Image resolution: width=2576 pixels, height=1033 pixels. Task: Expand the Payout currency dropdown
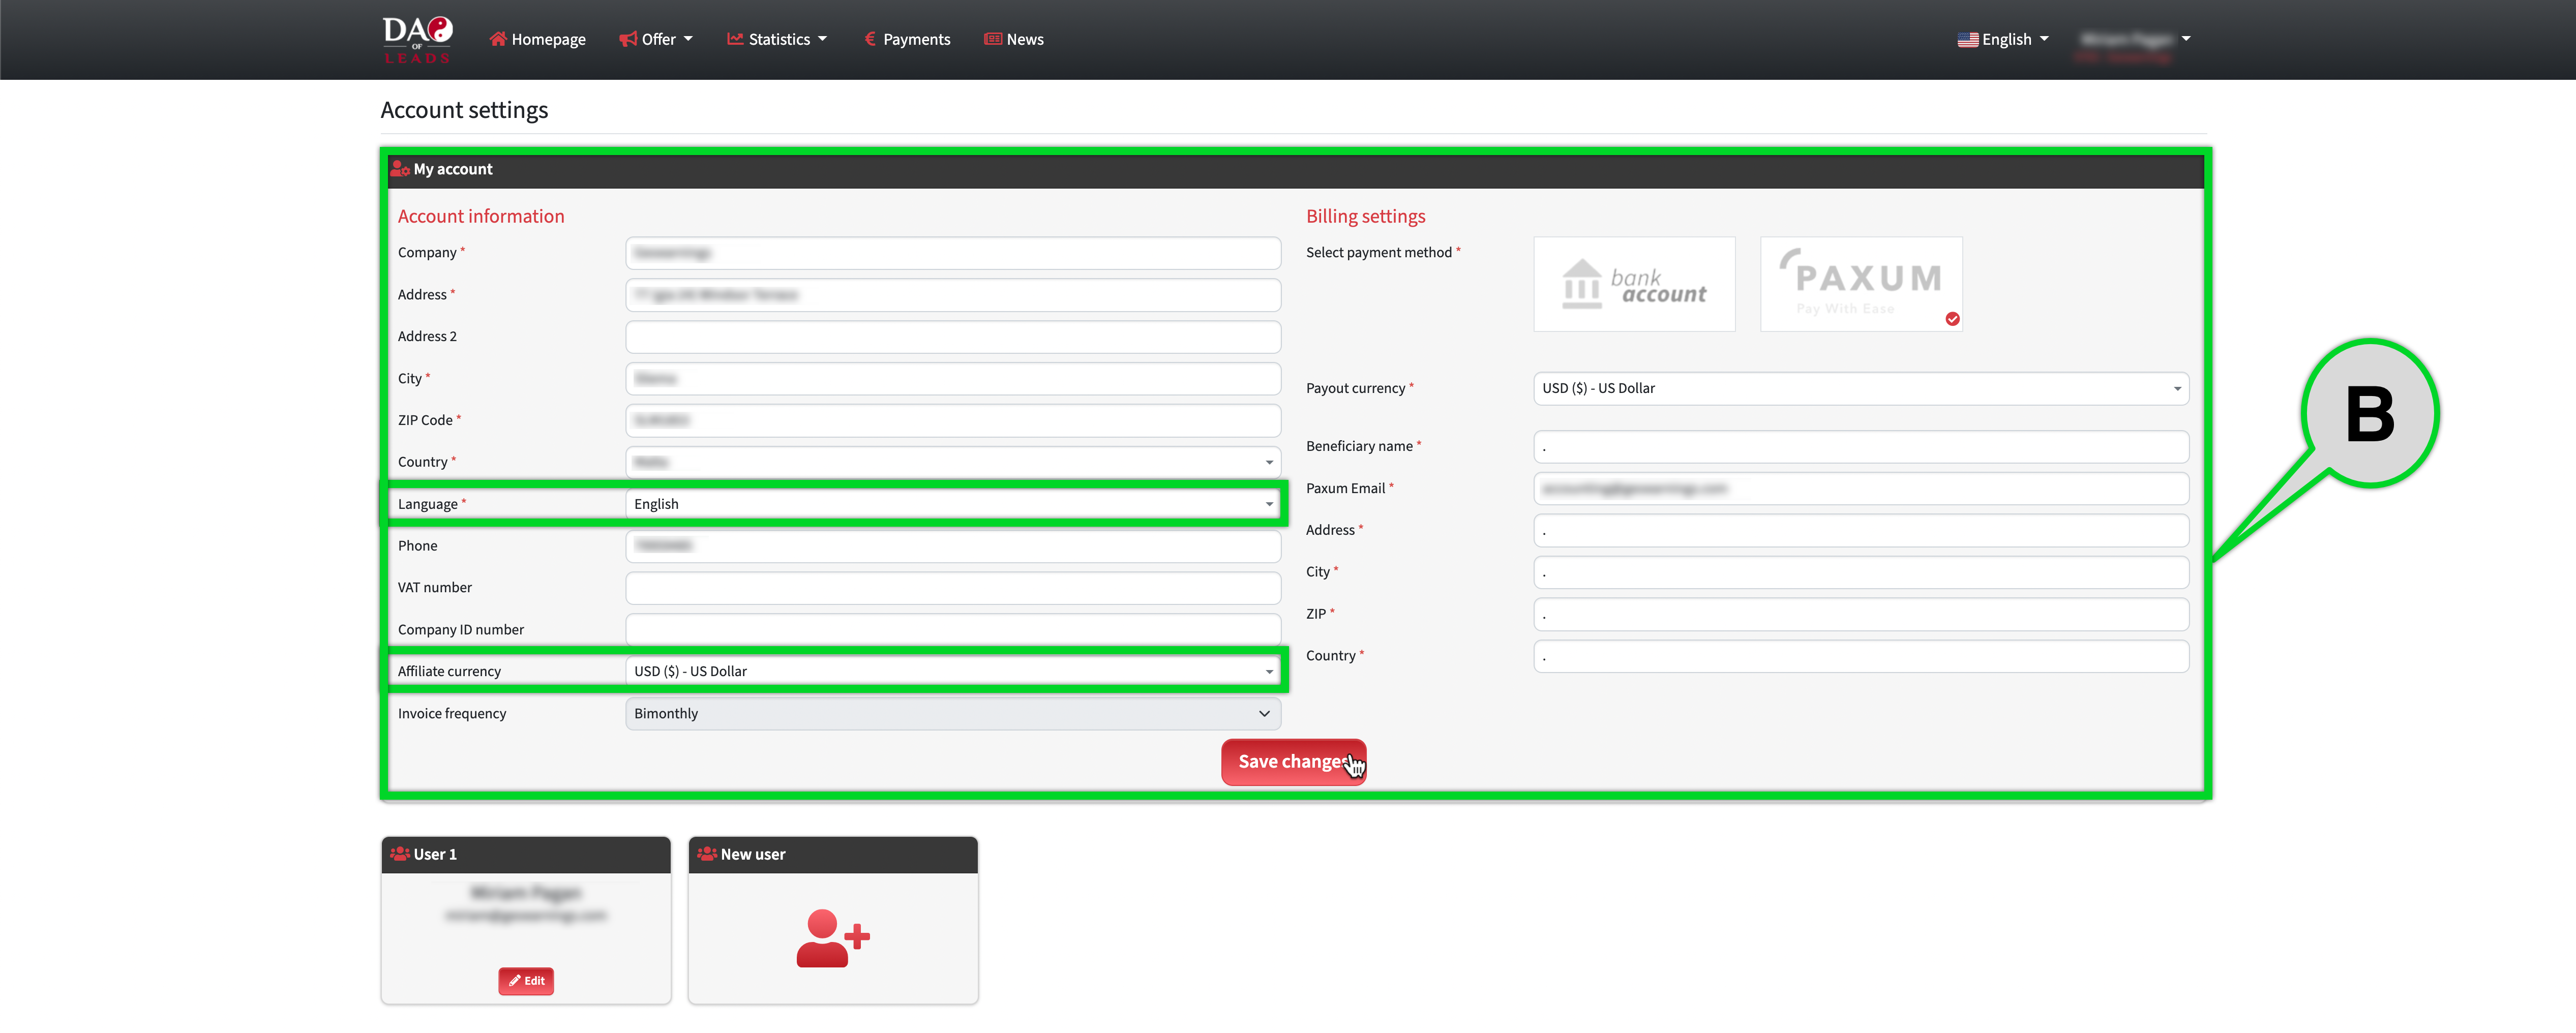click(1860, 388)
